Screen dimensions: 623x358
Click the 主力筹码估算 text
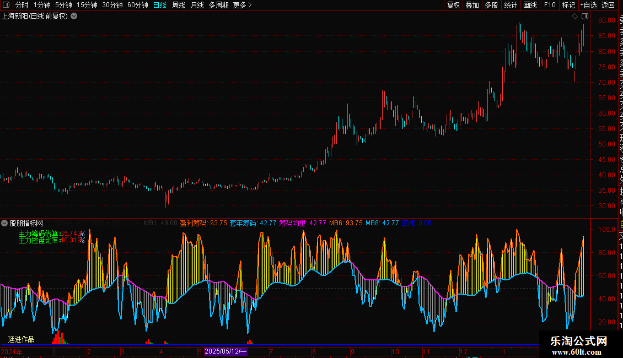pos(39,234)
